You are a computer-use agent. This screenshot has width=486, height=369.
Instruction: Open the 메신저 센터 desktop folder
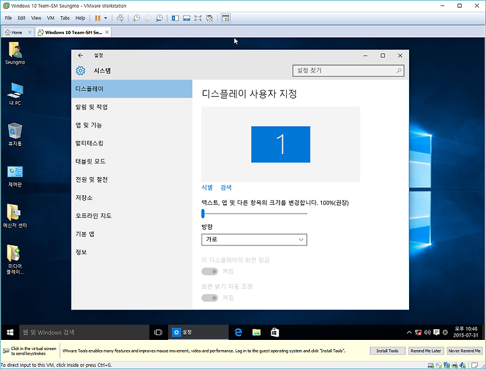(15, 216)
